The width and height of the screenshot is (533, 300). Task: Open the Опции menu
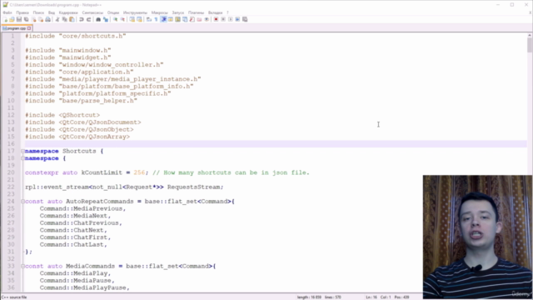pyautogui.click(x=113, y=12)
